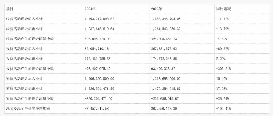Select the -96,407,075.49 cell
This screenshot has width=273, height=116.
(x=98, y=69)
